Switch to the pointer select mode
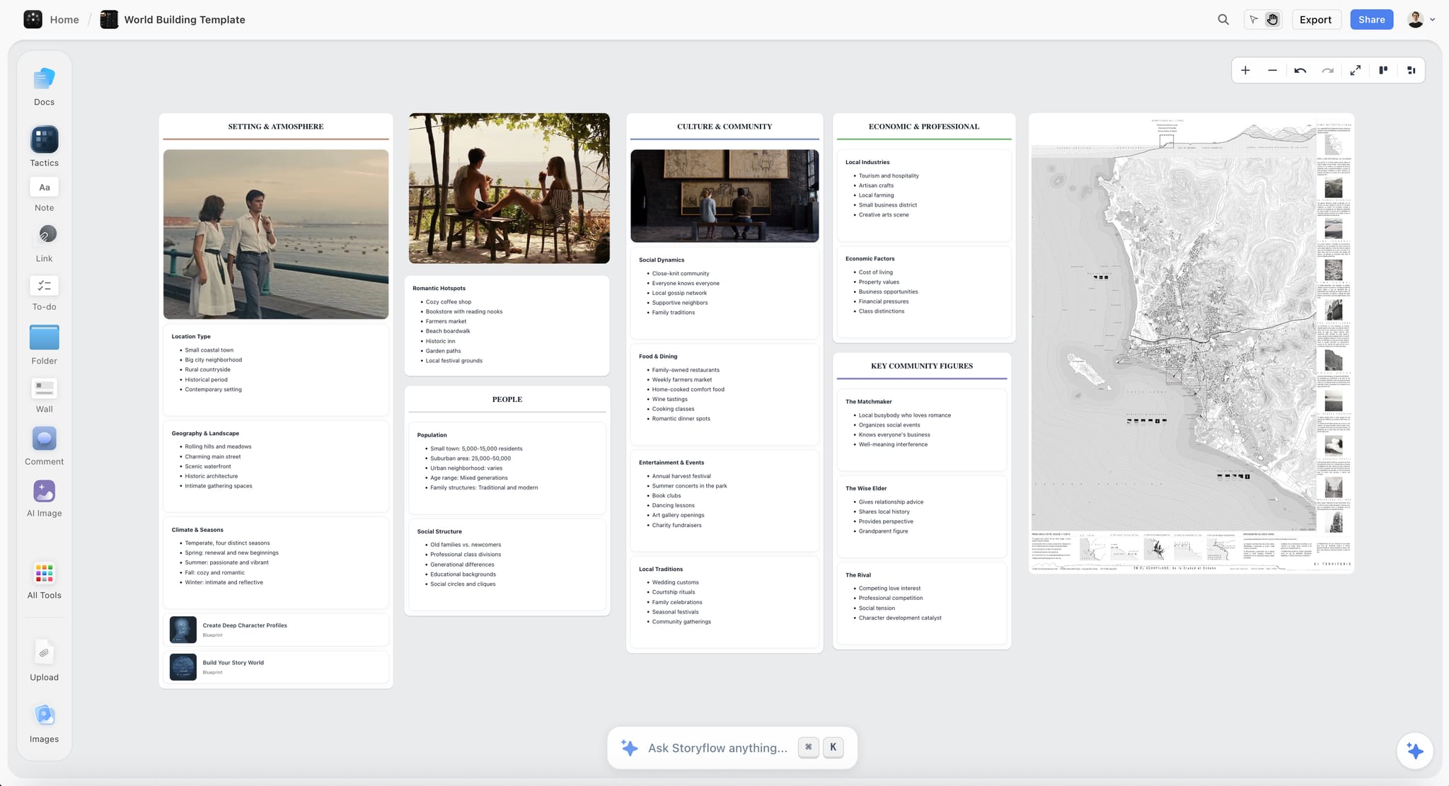The height and width of the screenshot is (786, 1449). [1254, 20]
